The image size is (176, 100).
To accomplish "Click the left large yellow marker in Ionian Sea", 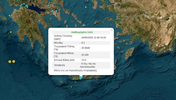I will click(10, 62).
